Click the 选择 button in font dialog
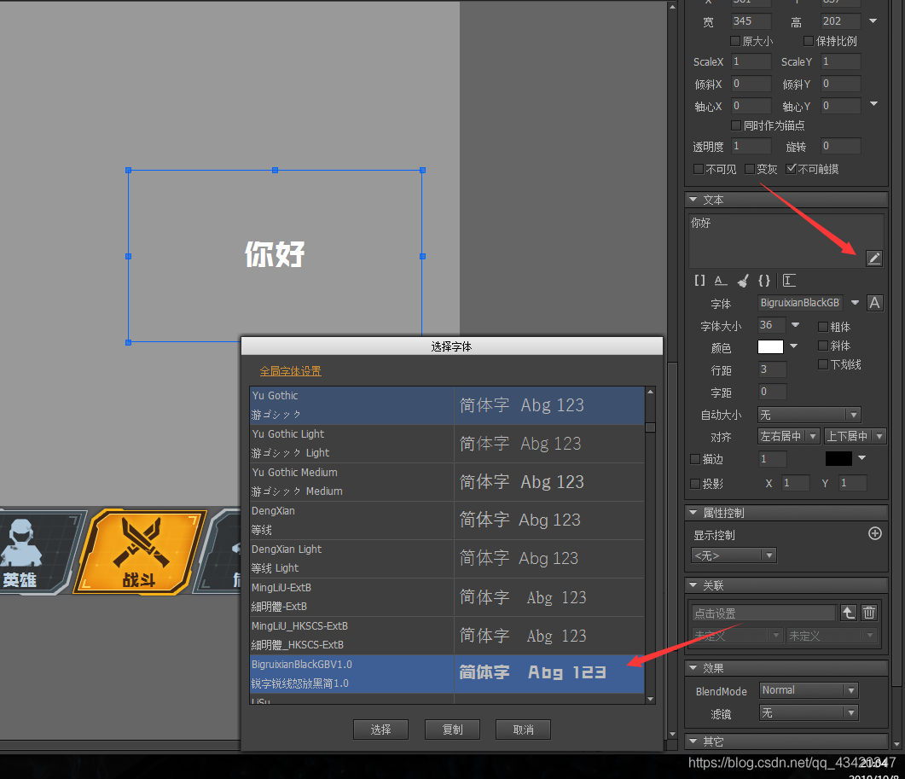905x779 pixels. click(x=380, y=730)
